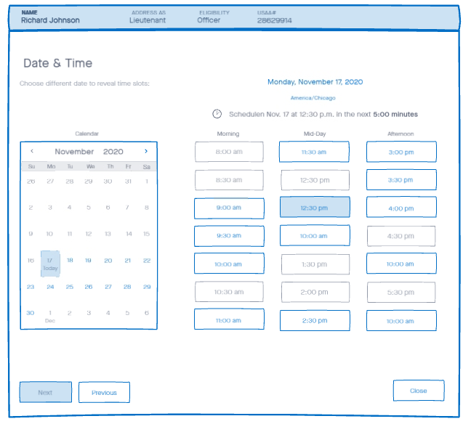Click December 1 labeled Dec

[50, 316]
